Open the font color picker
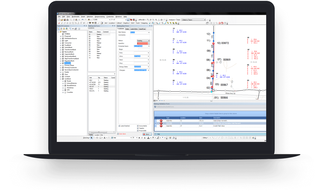323x191 pixels. [x=148, y=138]
